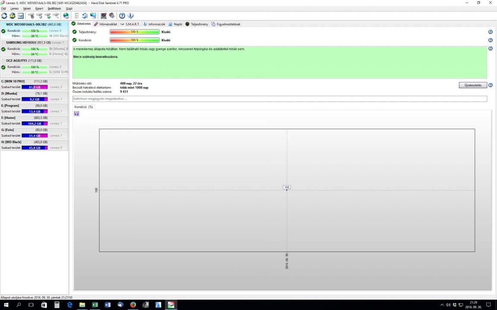This screenshot has height=310, width=497.
Task: Select the Áttekintés tab
Action: click(82, 24)
